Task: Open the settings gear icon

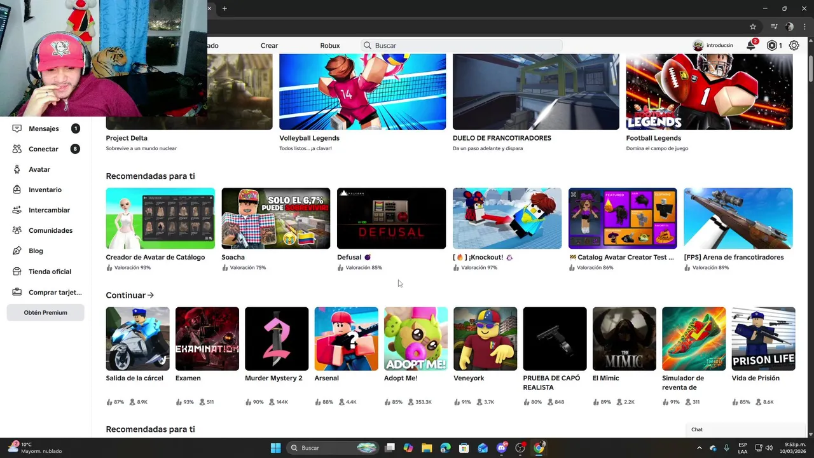Action: pyautogui.click(x=794, y=46)
